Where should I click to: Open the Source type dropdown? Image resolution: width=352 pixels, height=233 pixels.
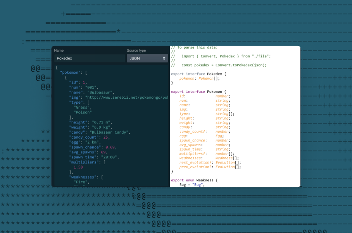(x=147, y=58)
